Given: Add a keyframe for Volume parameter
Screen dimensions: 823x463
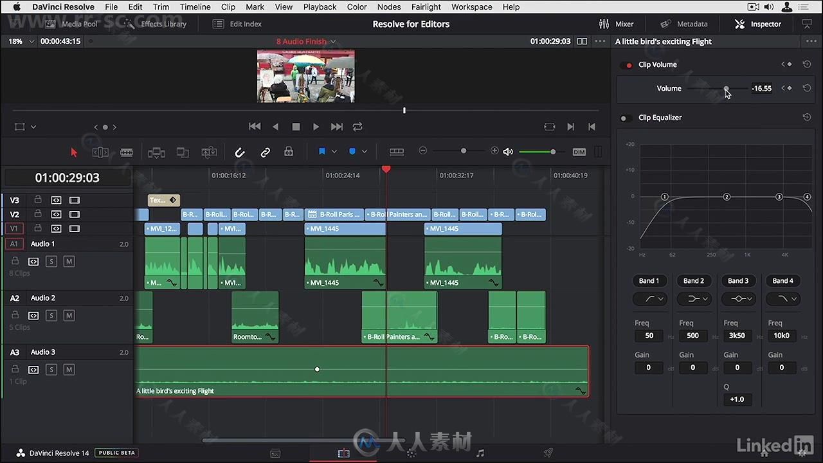Looking at the screenshot, I should point(789,88).
